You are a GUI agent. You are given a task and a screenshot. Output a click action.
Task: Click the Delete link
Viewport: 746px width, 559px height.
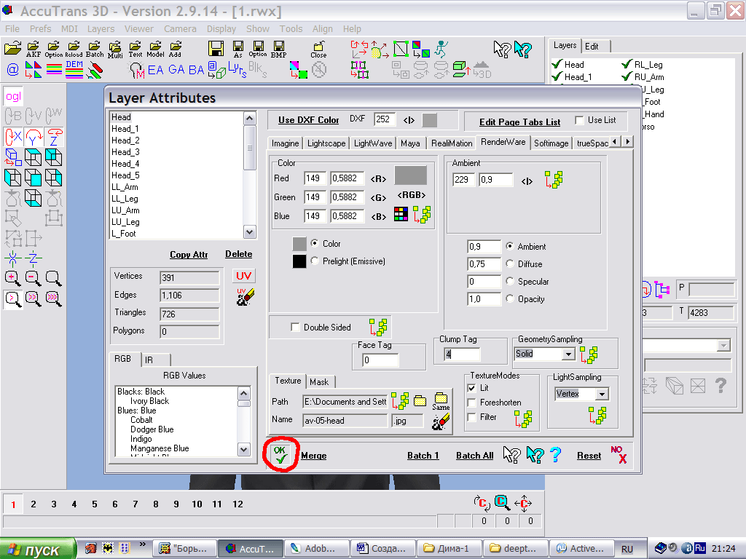pyautogui.click(x=238, y=254)
